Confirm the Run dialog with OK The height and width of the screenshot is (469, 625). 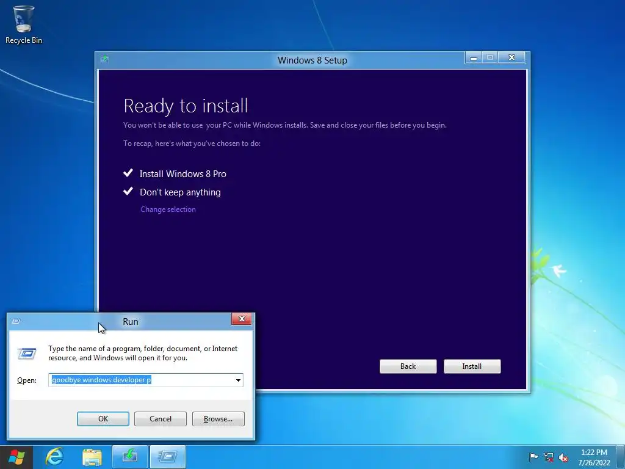(103, 419)
